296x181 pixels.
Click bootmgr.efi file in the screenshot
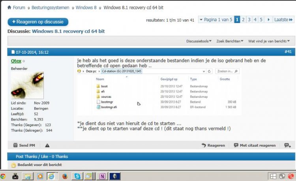tap(107, 107)
